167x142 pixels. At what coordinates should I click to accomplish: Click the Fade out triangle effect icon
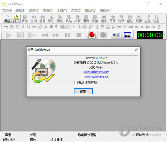point(40,27)
